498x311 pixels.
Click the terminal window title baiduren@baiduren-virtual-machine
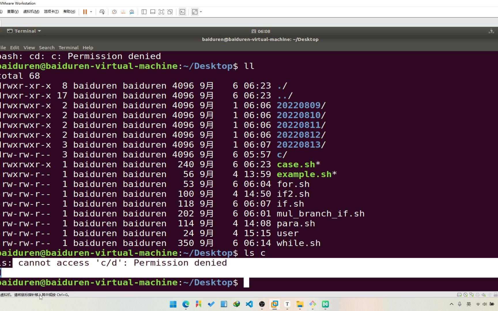point(260,39)
